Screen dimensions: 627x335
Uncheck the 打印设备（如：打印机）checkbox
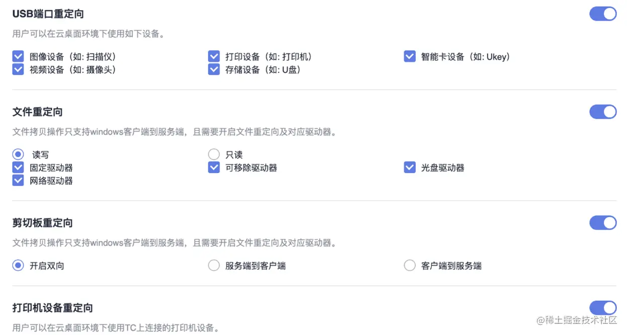coord(214,56)
